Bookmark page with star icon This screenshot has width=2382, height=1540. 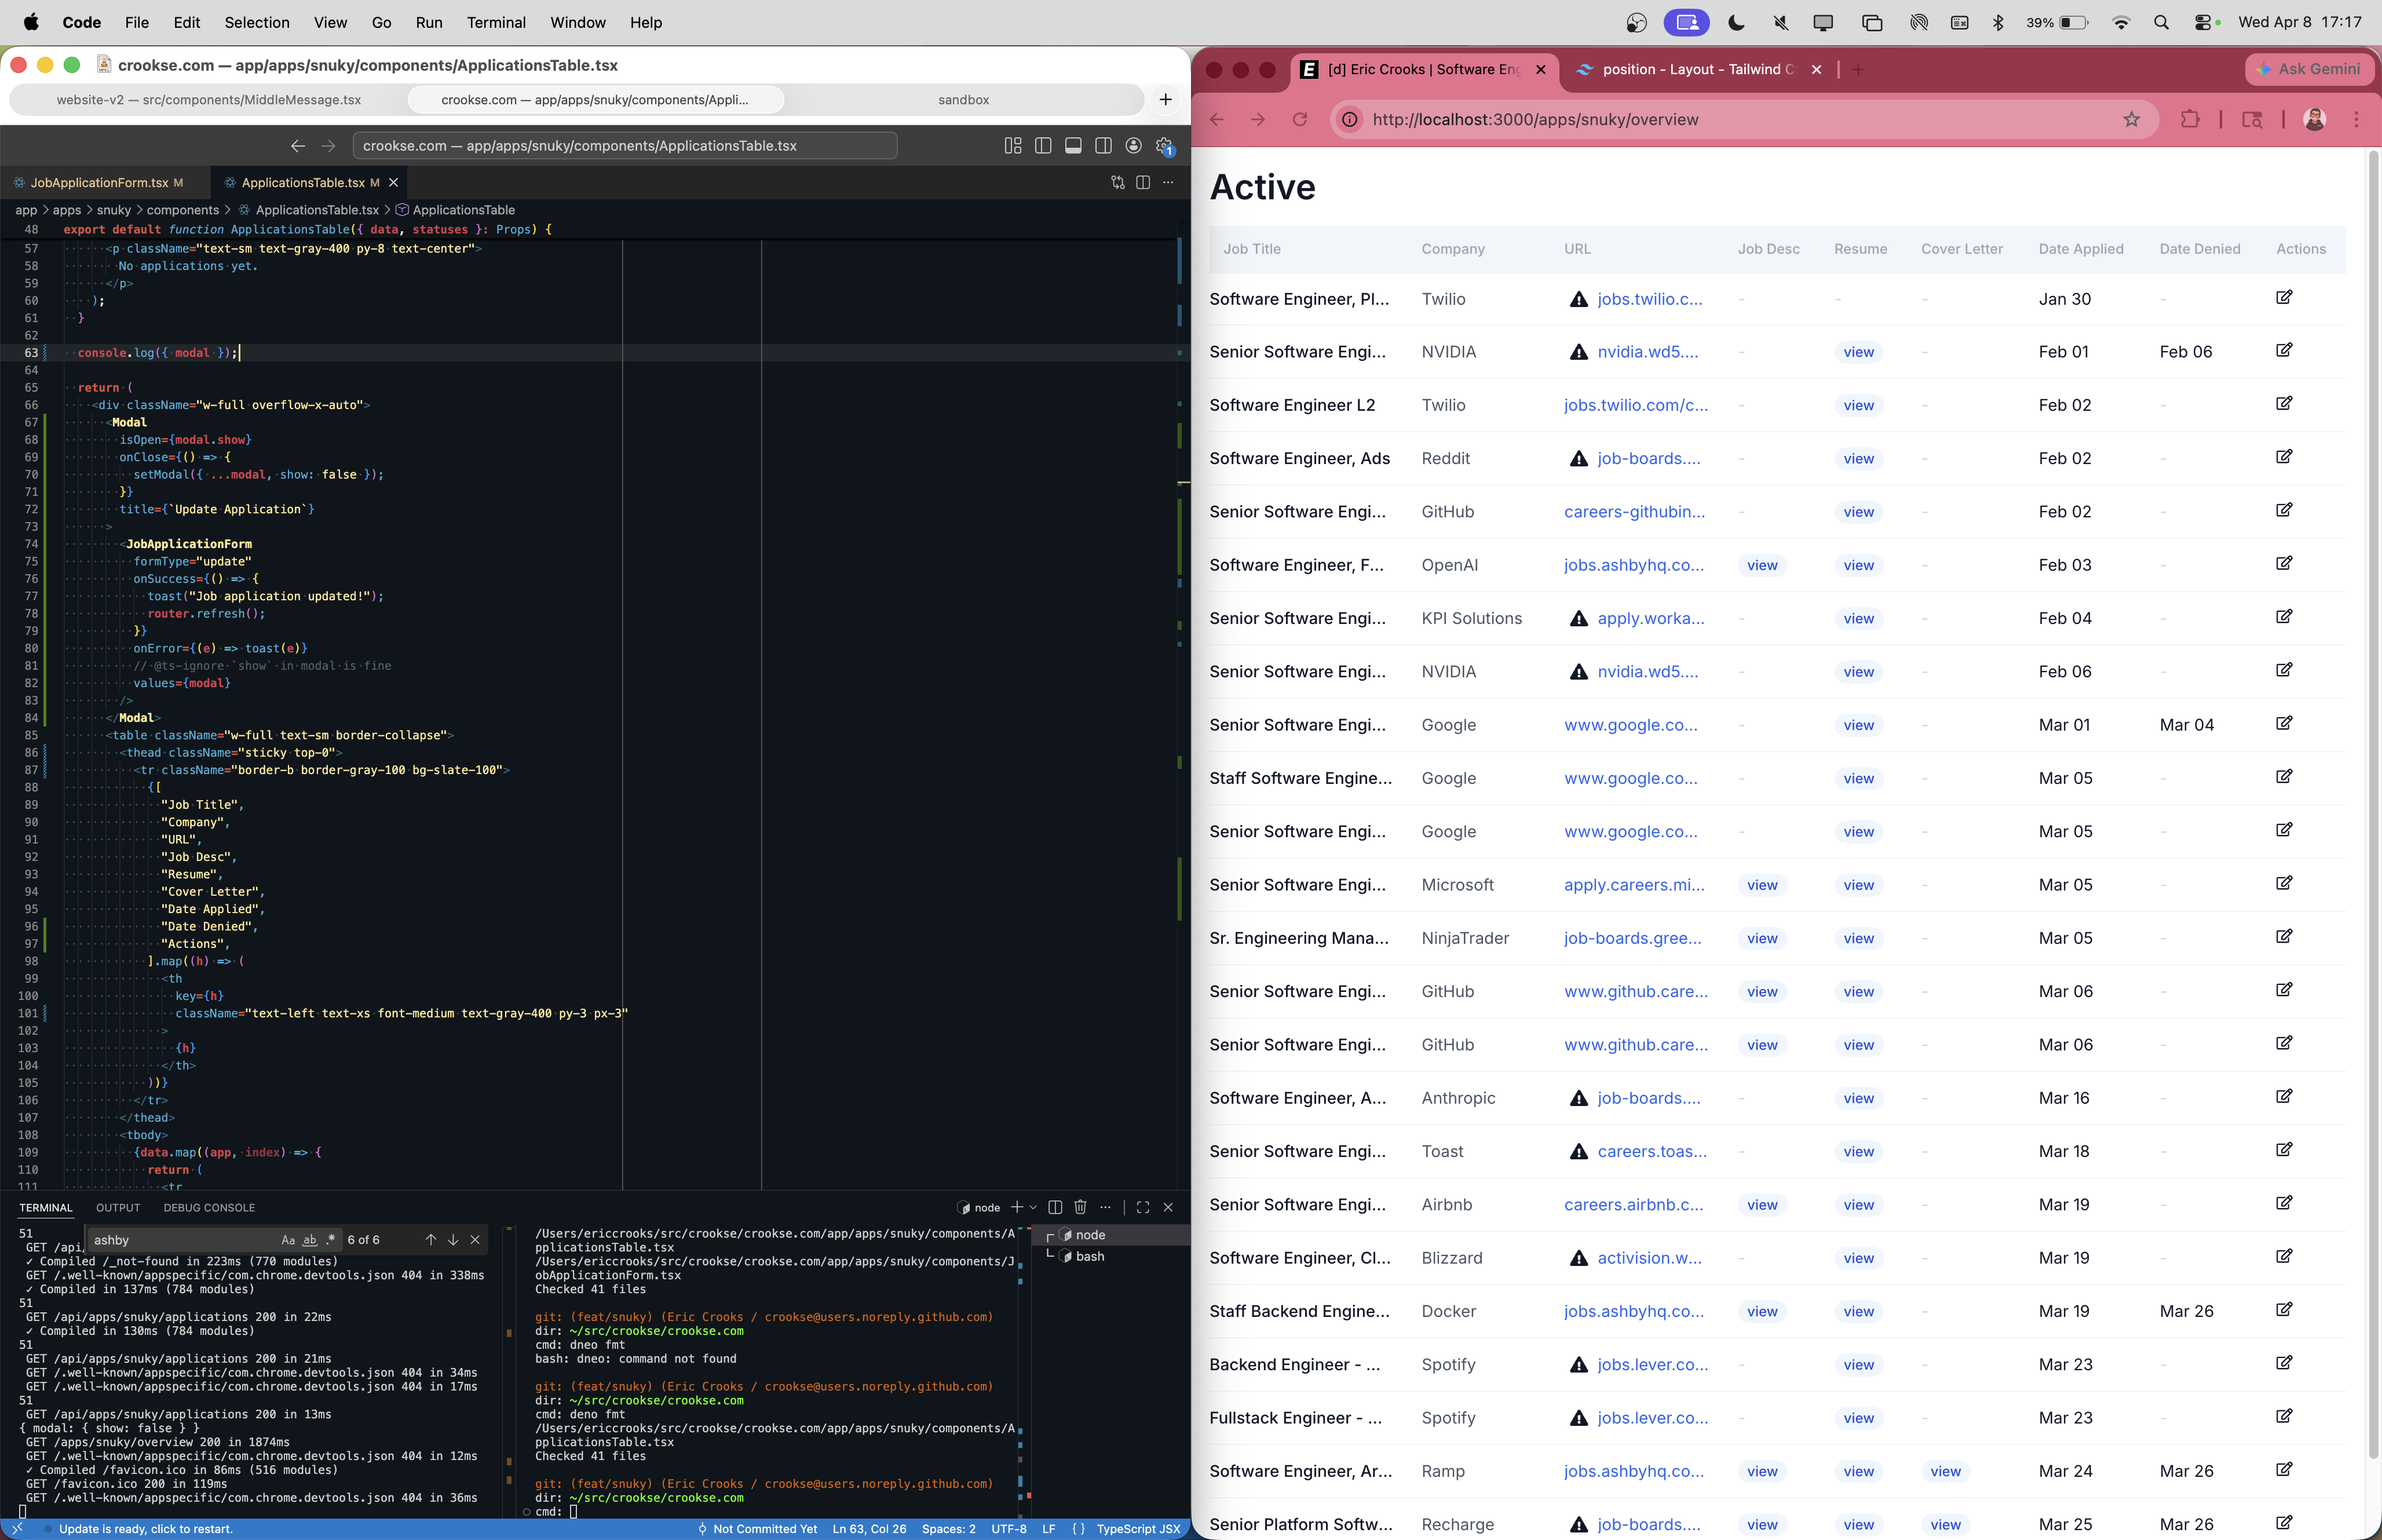coord(2131,120)
